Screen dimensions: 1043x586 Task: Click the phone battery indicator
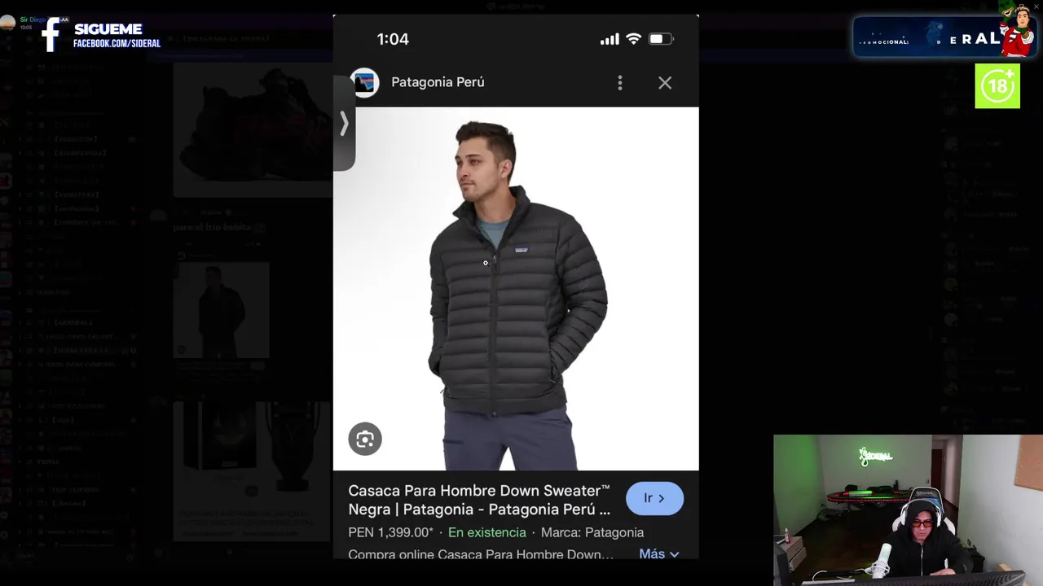point(661,39)
